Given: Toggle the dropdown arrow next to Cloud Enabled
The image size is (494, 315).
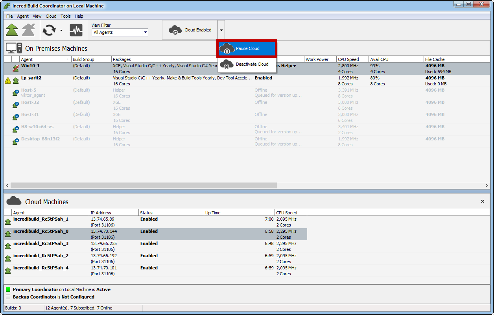Looking at the screenshot, I should (221, 30).
